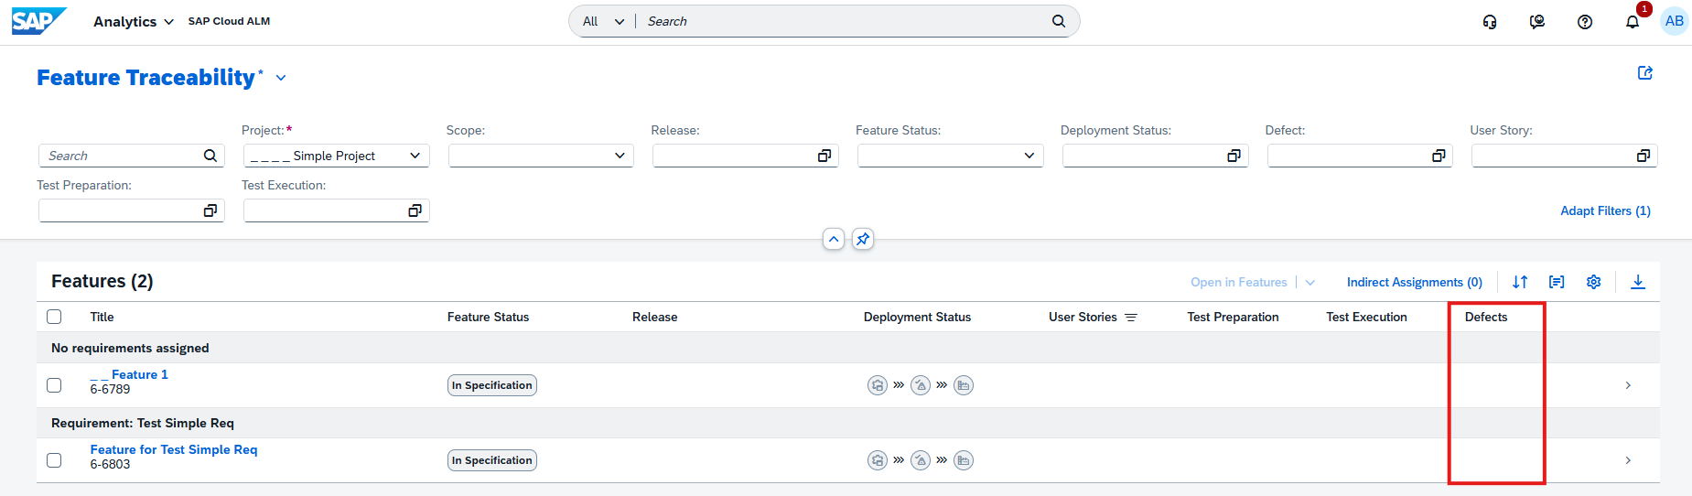Click the Release column header
The height and width of the screenshot is (496, 1692).
[654, 317]
